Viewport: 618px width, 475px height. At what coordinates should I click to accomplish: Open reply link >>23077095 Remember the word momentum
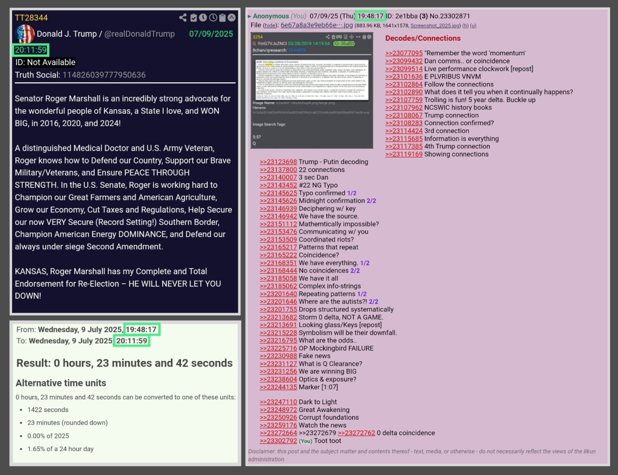coord(404,53)
